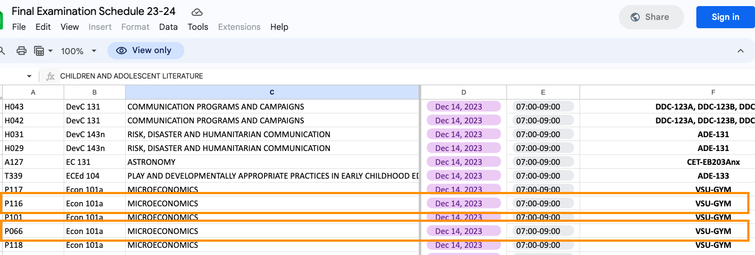Toggle the View only mode pill
The height and width of the screenshot is (255, 755).
click(146, 51)
